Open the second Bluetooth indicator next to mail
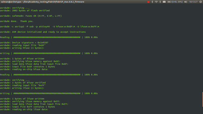The height and width of the screenshot is (114, 203). pos(160,2)
